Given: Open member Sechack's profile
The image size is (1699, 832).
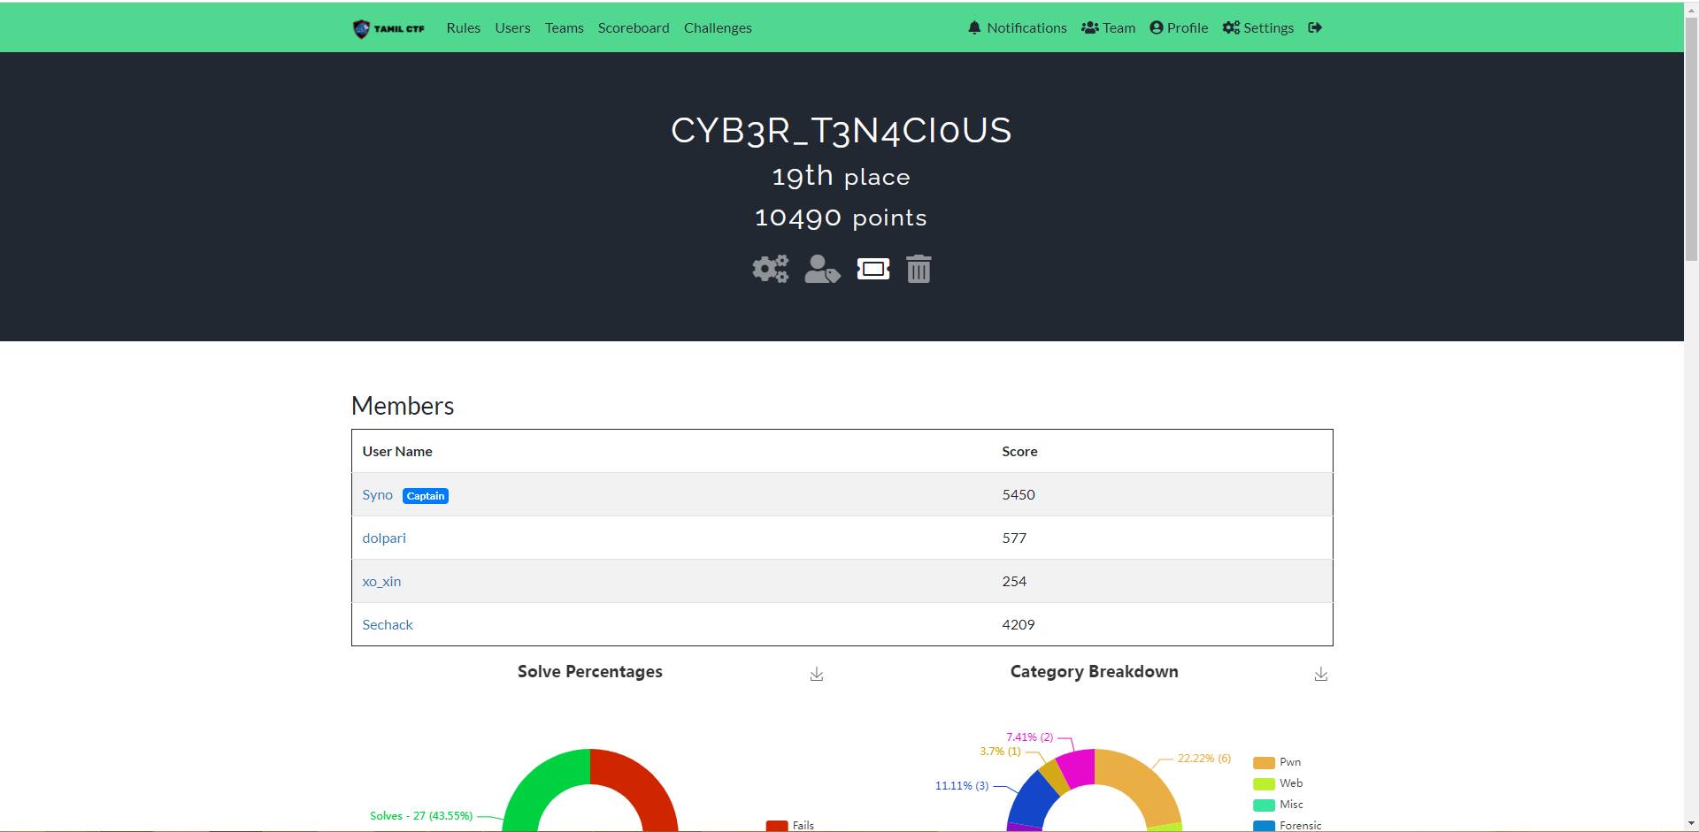Looking at the screenshot, I should coord(388,625).
